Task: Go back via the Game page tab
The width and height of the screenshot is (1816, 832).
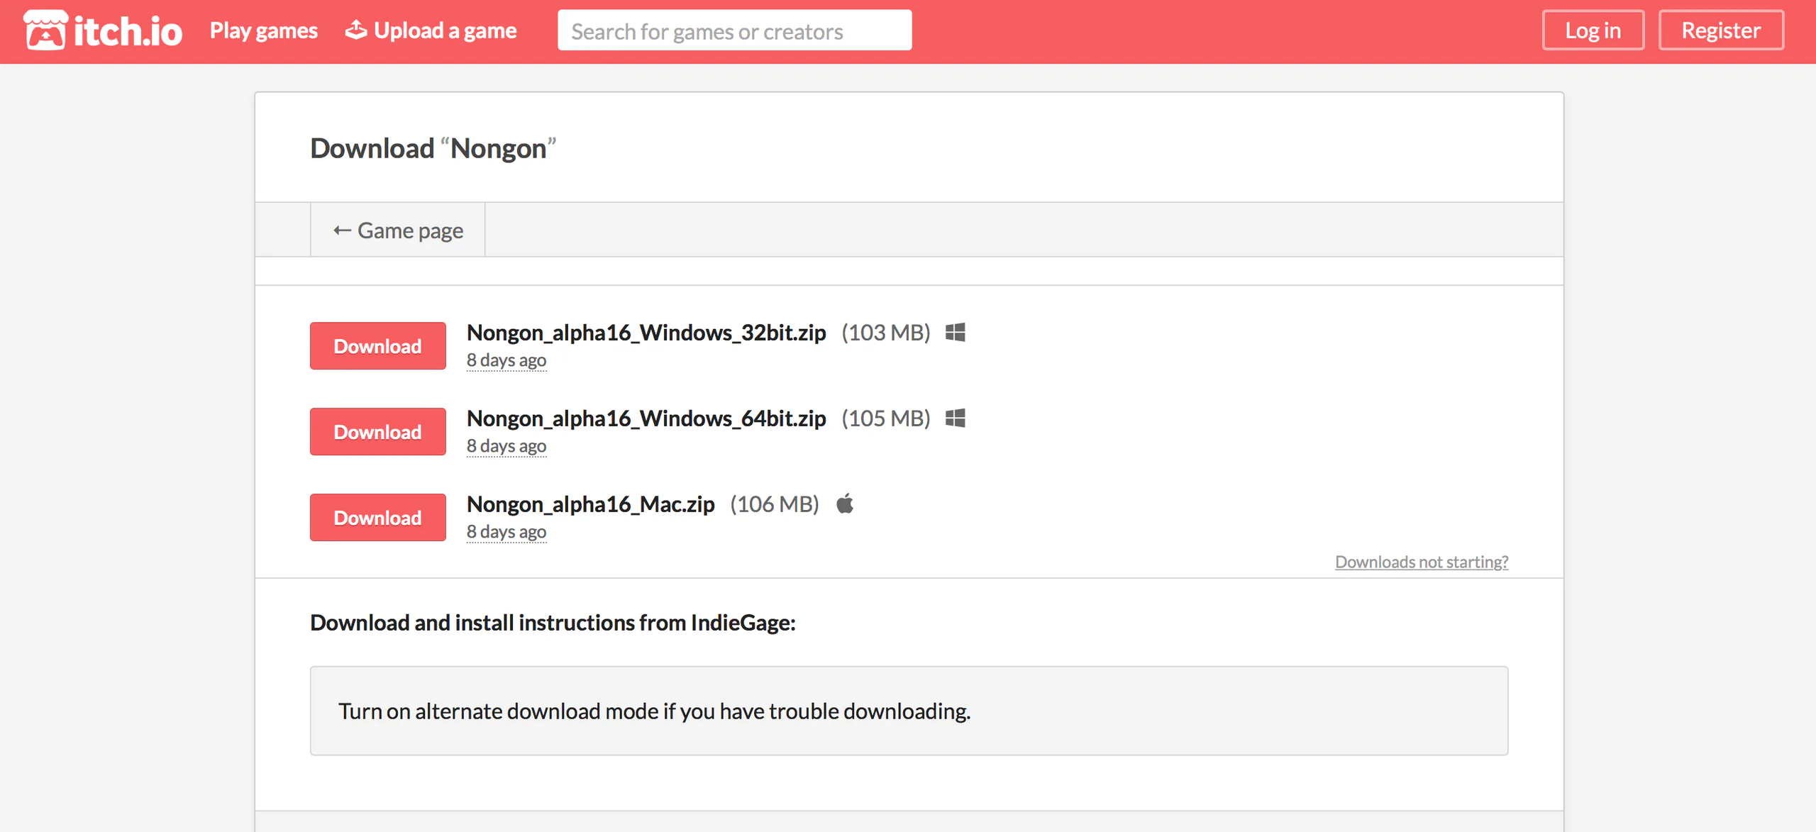Action: coord(398,230)
